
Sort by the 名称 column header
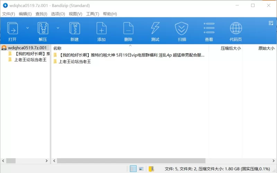(57, 48)
